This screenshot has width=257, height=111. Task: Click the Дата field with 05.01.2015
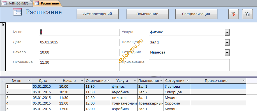(x=79, y=43)
